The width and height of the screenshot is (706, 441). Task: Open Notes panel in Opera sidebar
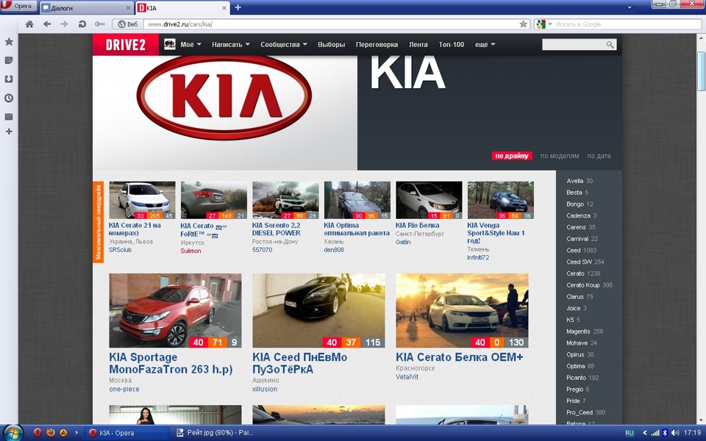pos(9,60)
